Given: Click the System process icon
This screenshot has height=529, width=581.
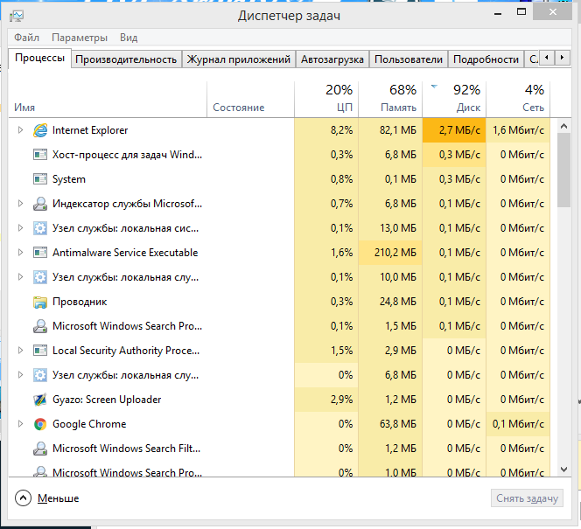Looking at the screenshot, I should click(x=40, y=179).
